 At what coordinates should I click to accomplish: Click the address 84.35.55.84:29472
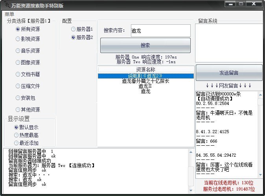216,155
